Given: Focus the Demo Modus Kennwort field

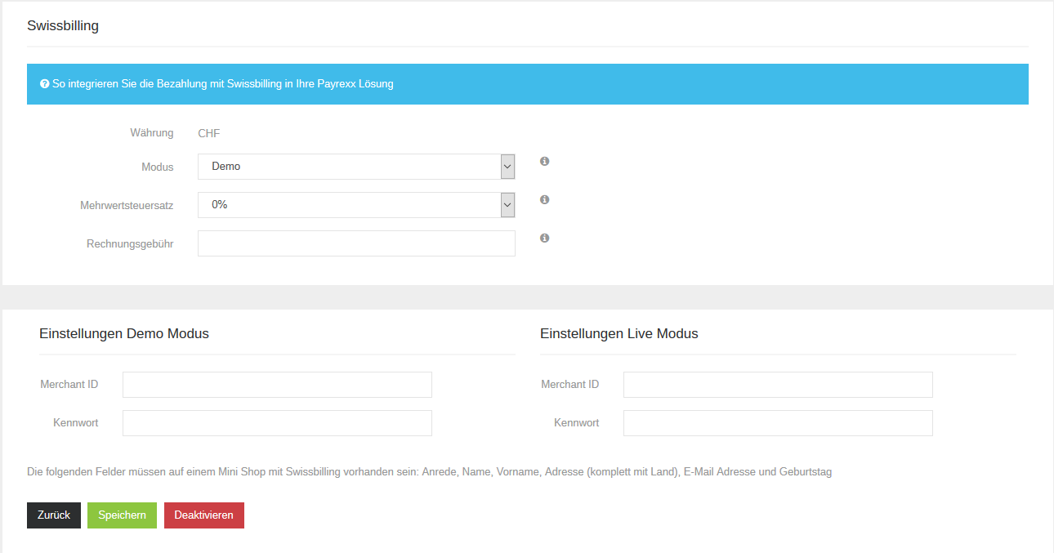Looking at the screenshot, I should pyautogui.click(x=277, y=423).
